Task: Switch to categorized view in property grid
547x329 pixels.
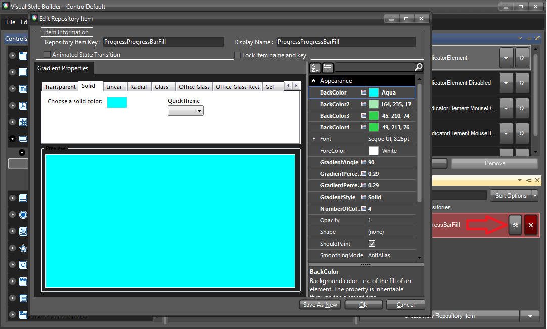Action: click(x=327, y=67)
